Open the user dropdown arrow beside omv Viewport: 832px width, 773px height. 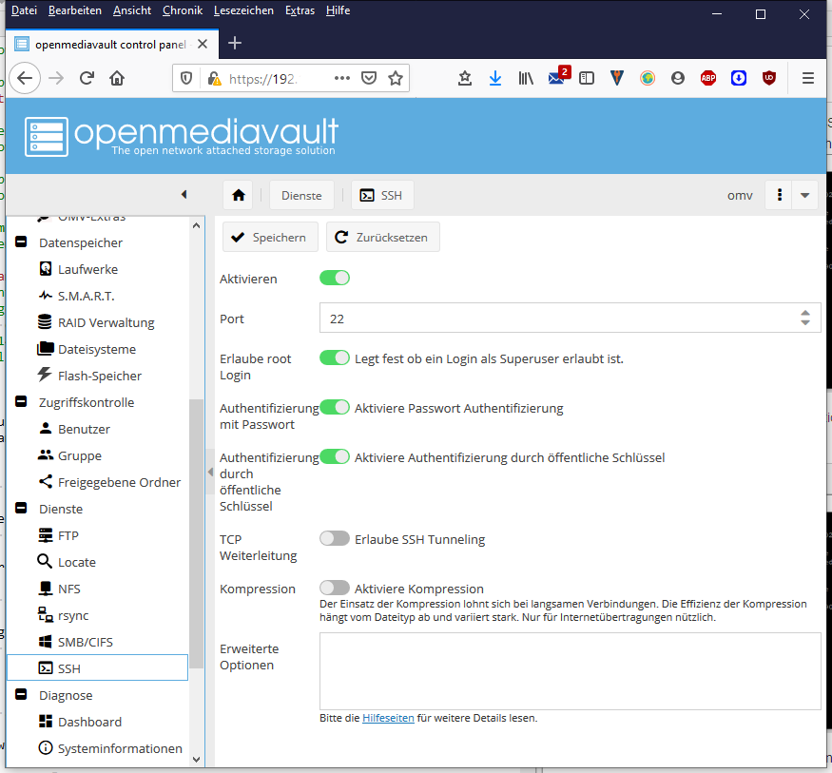point(805,195)
